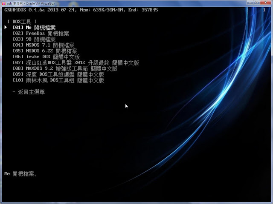The height and width of the screenshot is (204, 273).
Task: Click the page number 1 indicator
Action: pyautogui.click(x=264, y=10)
